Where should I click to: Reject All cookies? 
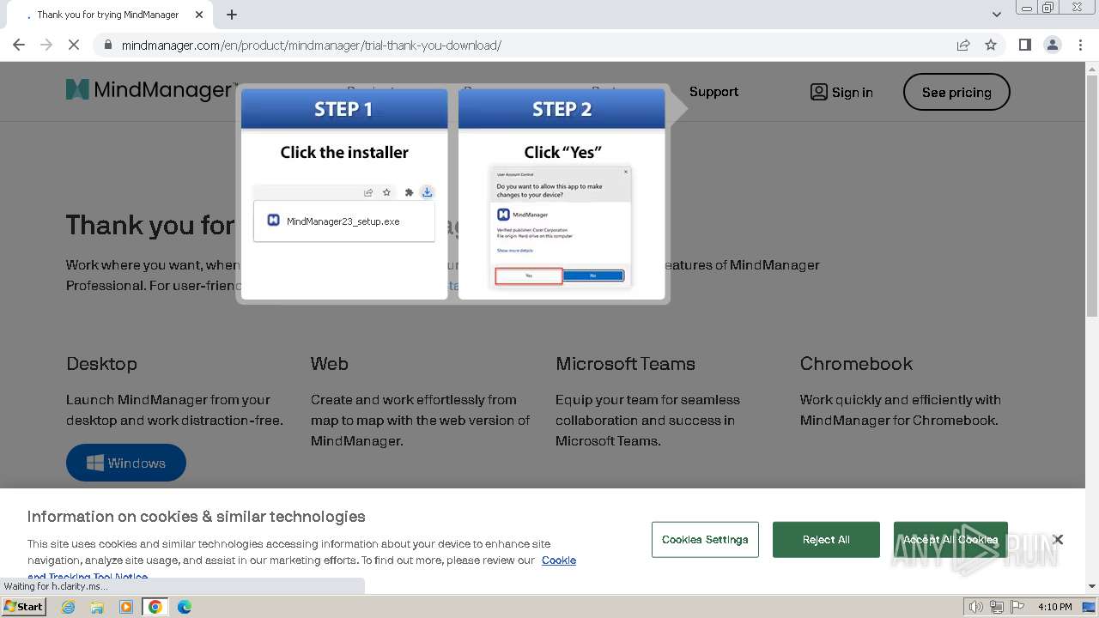click(826, 539)
